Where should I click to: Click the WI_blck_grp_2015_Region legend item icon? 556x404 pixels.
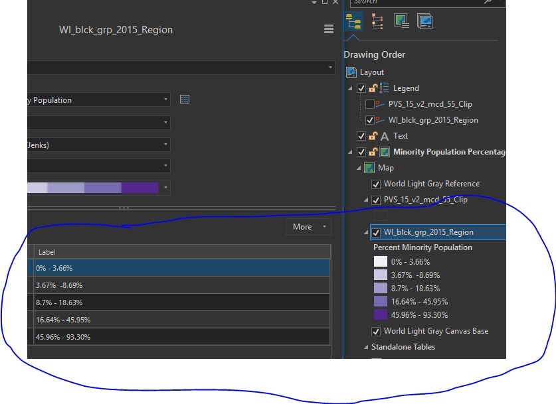(380, 119)
